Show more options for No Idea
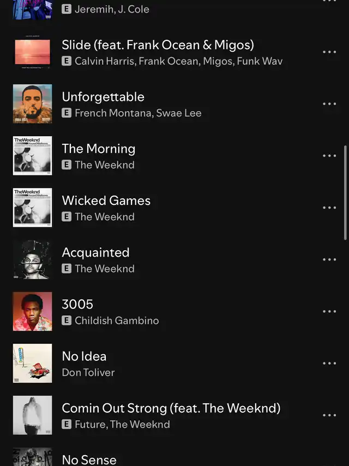This screenshot has width=349, height=466. 329,363
